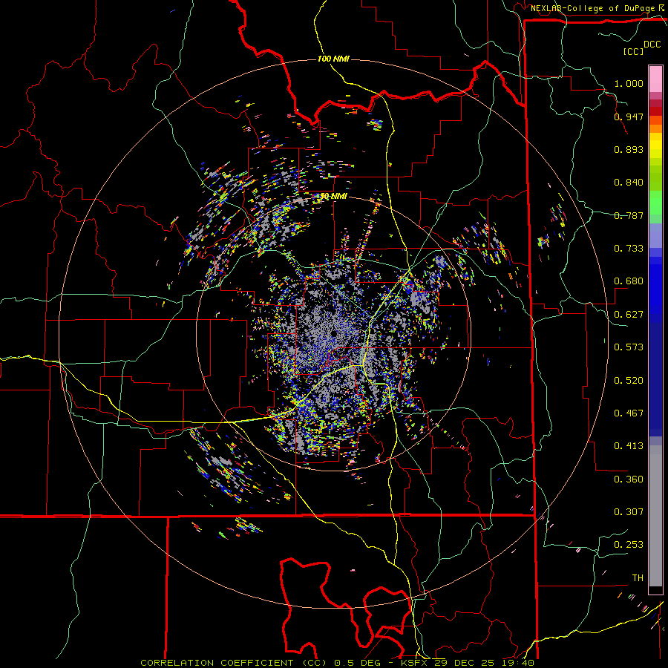Click the 100 NMI range ring label
Screen dimensions: 668x668
333,59
